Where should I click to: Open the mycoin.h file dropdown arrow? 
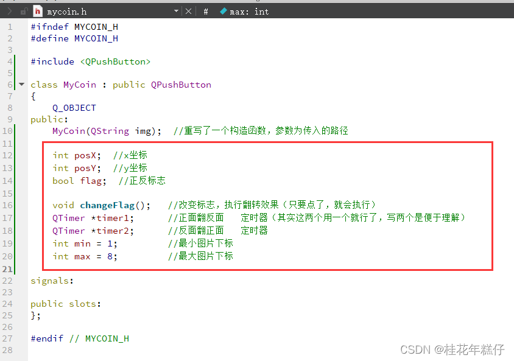176,11
